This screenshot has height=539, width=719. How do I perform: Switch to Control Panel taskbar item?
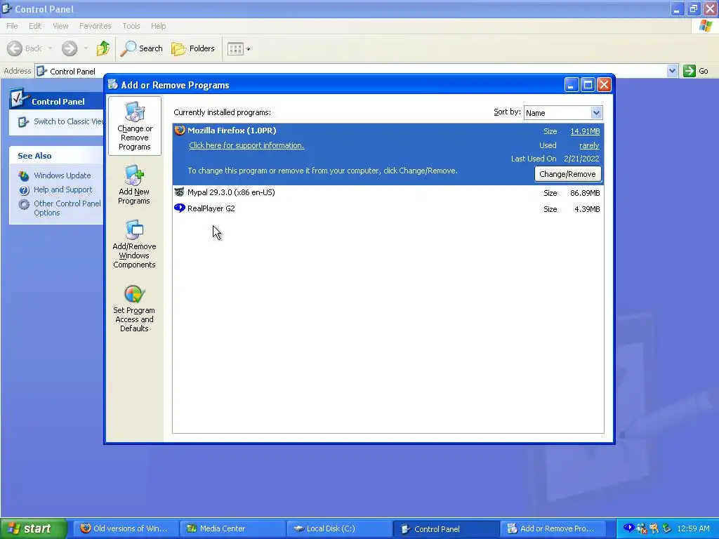(445, 528)
